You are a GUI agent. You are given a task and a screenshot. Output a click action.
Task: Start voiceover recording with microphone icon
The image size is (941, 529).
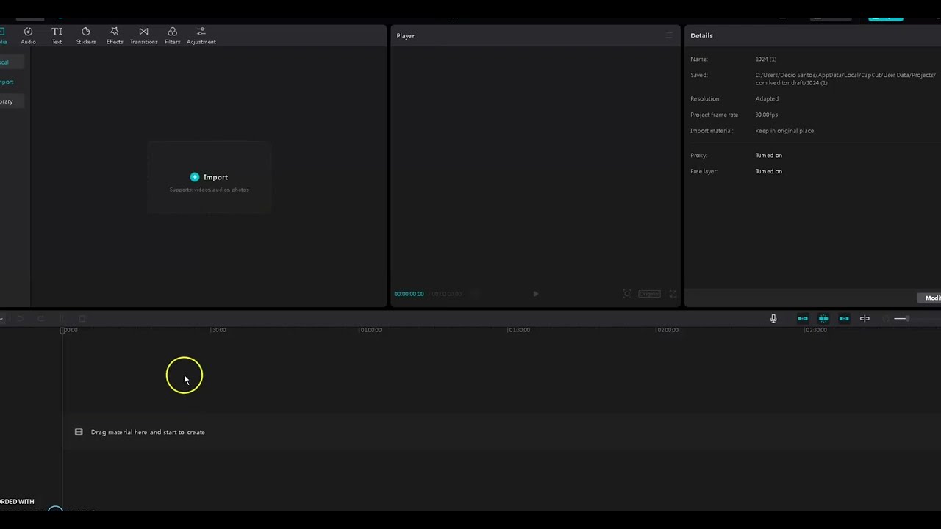[773, 319]
